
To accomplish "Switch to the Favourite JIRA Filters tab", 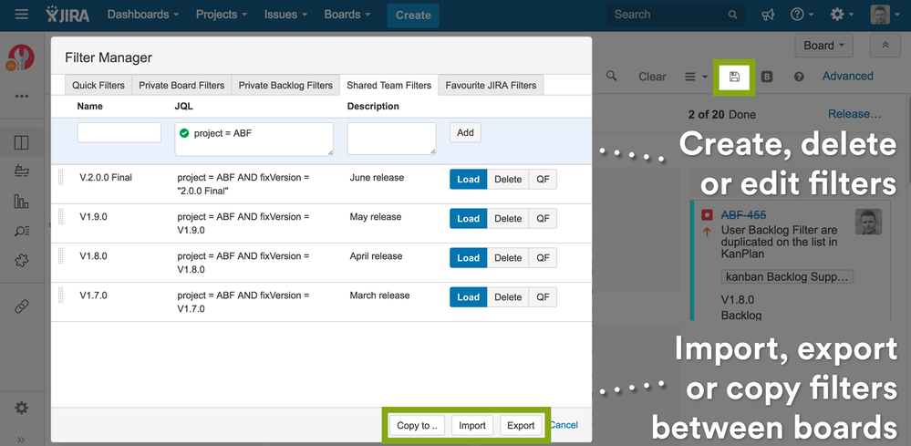I will click(491, 86).
